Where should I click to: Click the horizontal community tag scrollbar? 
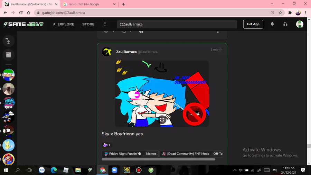pos(158,159)
